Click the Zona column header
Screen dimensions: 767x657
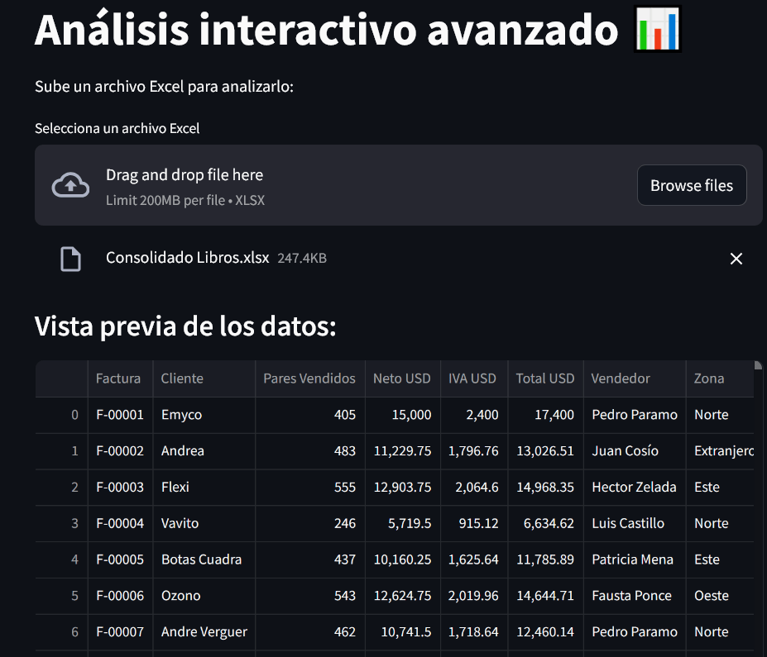tap(720, 378)
